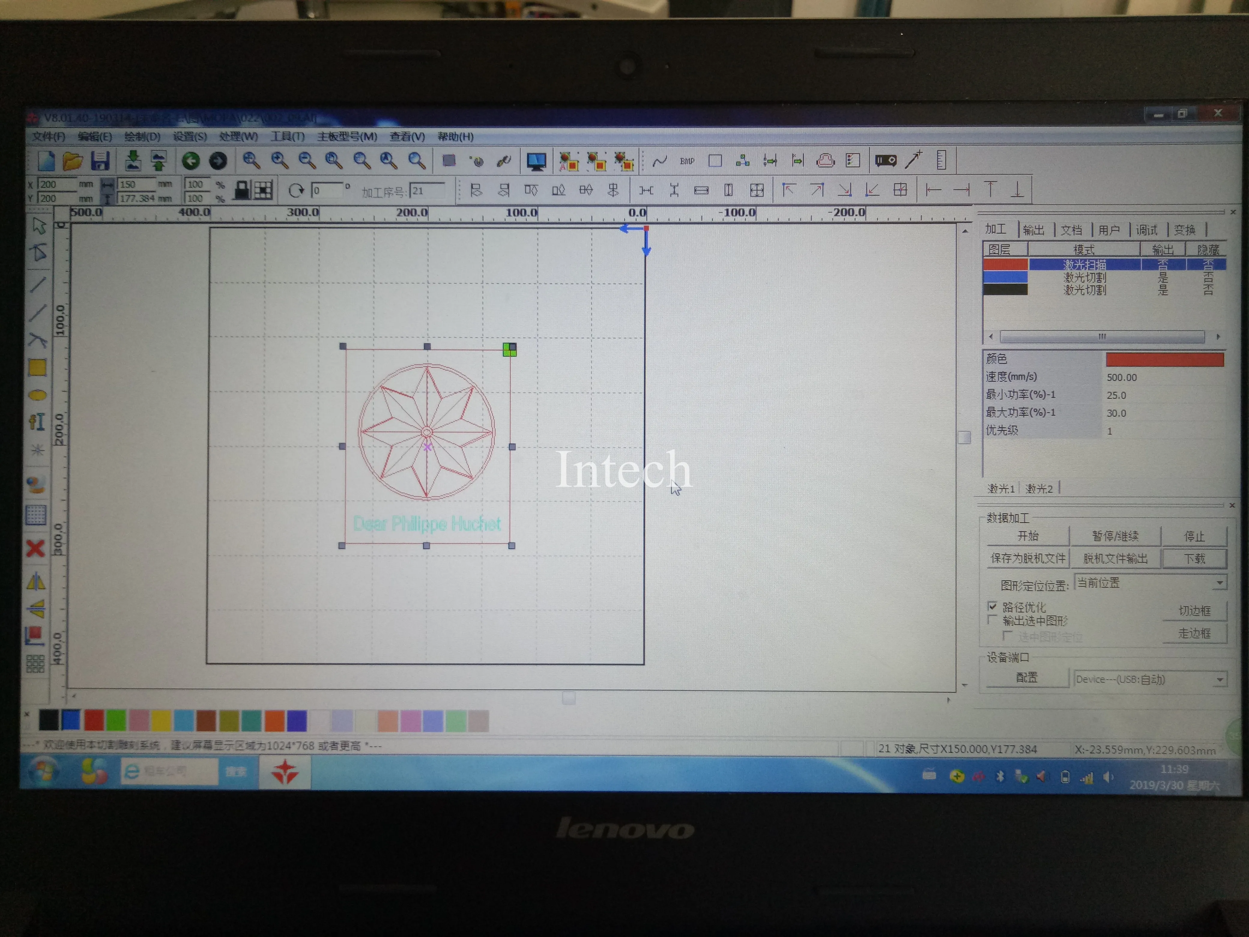Click the Export up-arrow icon
The image size is (1249, 937).
click(x=159, y=161)
